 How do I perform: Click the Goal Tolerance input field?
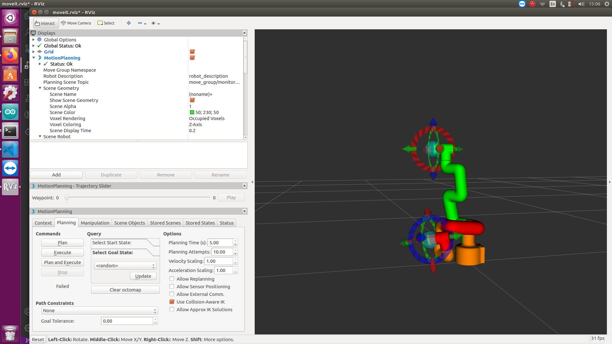pyautogui.click(x=127, y=320)
